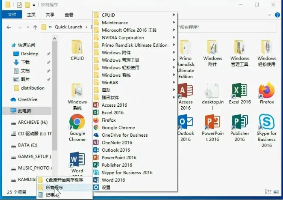
Task: Select C盘原开始菜单程序 in the toolbar popup
Action: (64, 180)
